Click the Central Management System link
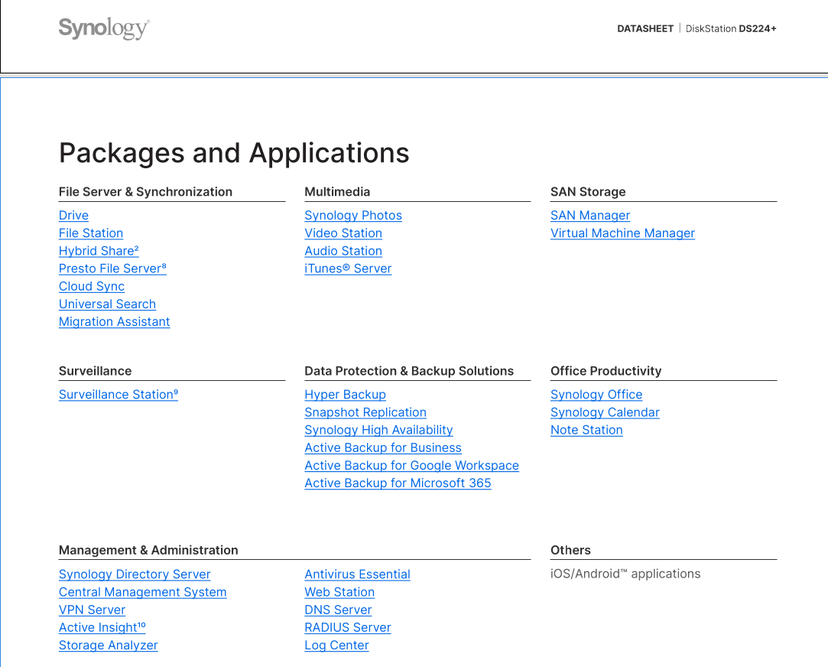828x667 pixels. coord(142,592)
